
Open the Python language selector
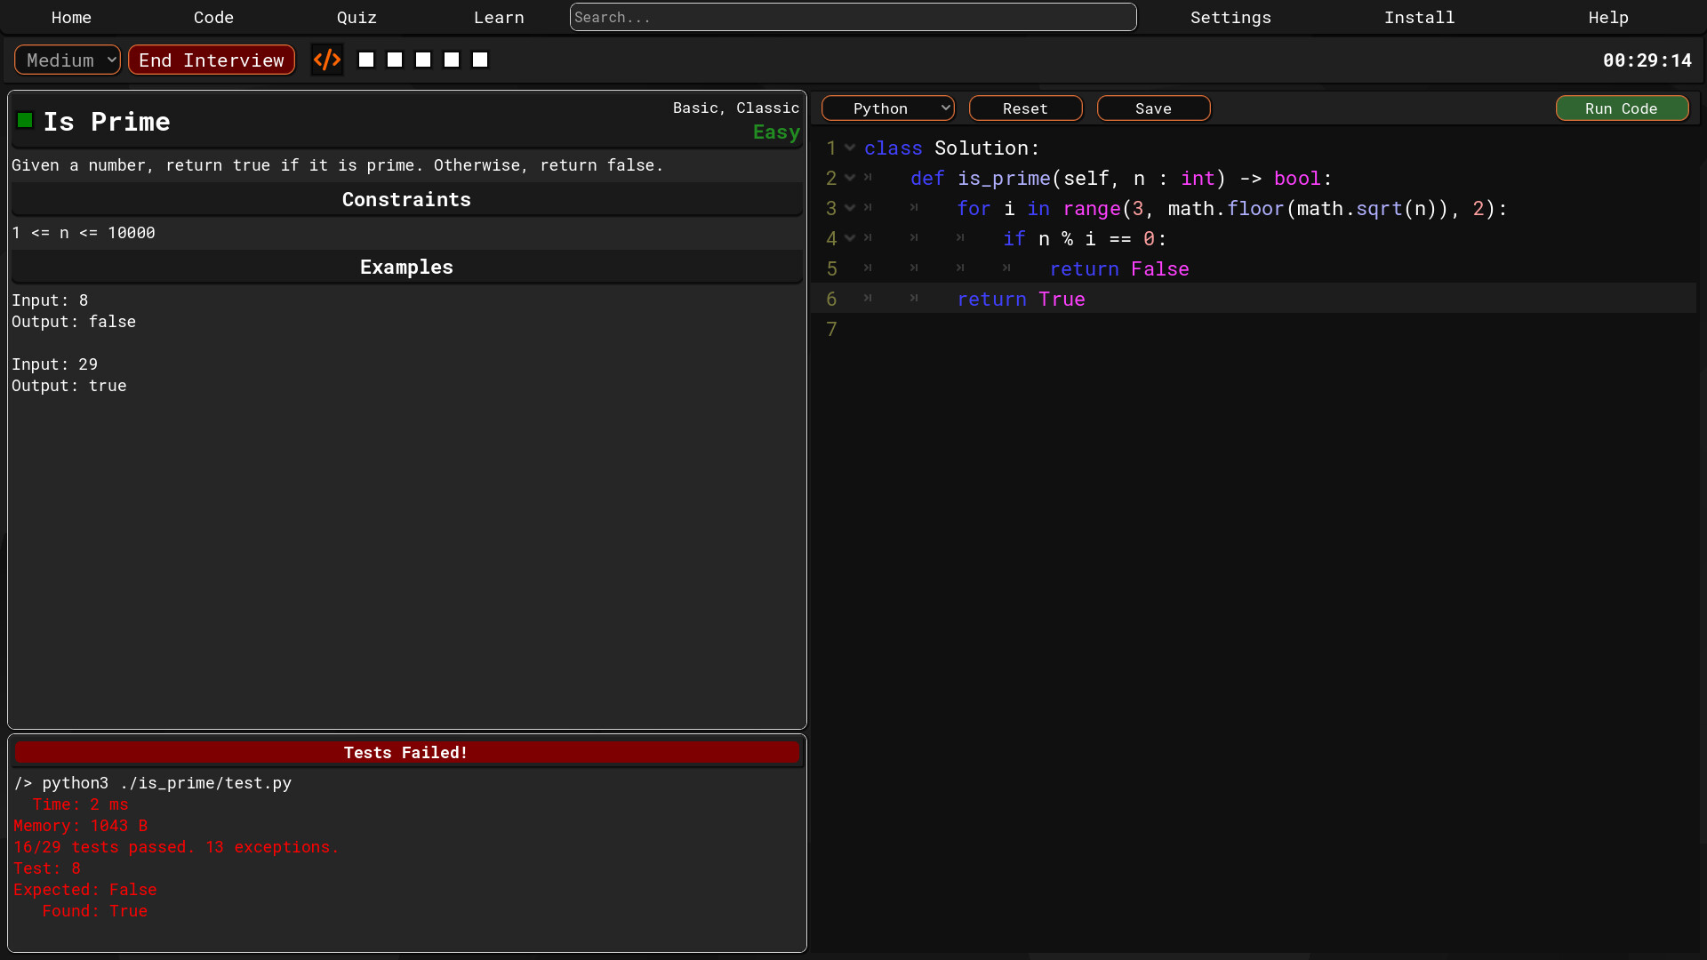[887, 108]
